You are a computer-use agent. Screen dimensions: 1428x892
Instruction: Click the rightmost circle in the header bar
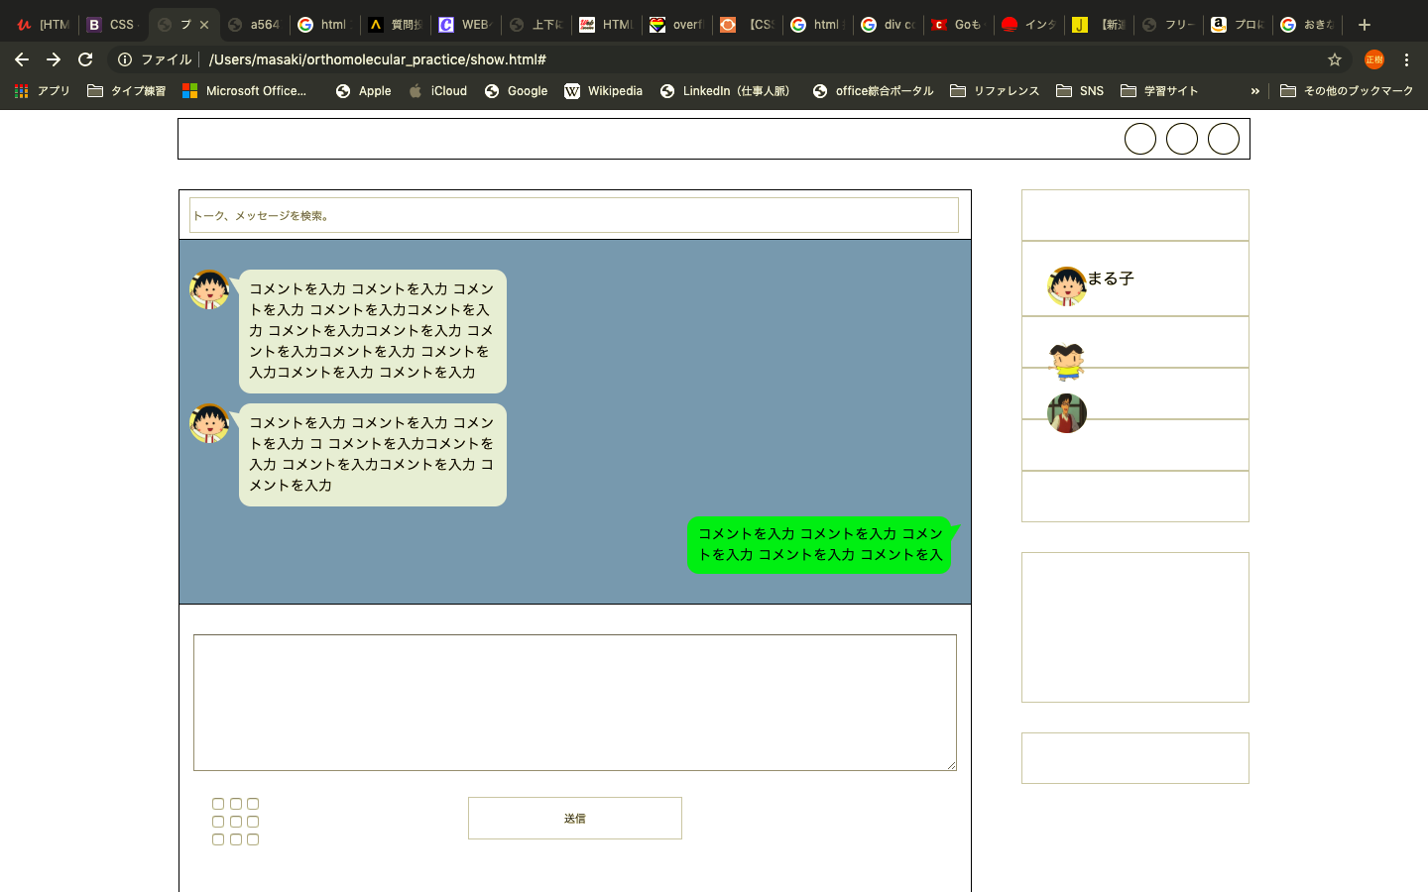1223,139
